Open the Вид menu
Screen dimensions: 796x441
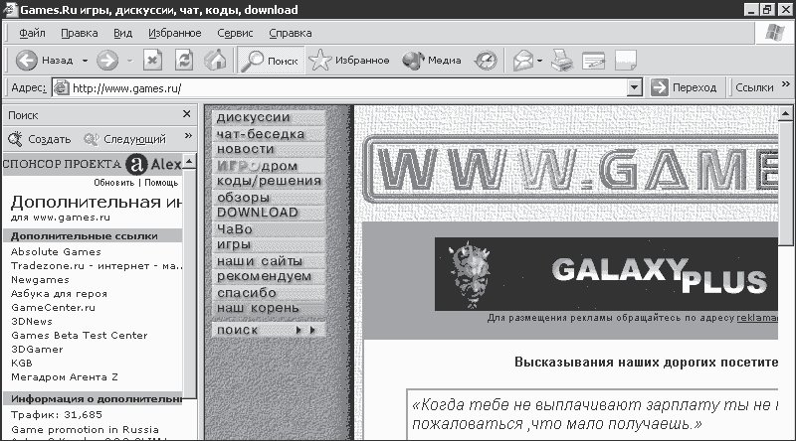coord(122,33)
